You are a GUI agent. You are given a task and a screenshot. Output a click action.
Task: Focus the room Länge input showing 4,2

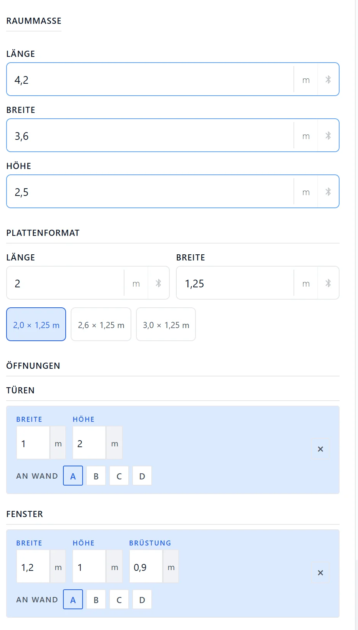pyautogui.click(x=150, y=80)
